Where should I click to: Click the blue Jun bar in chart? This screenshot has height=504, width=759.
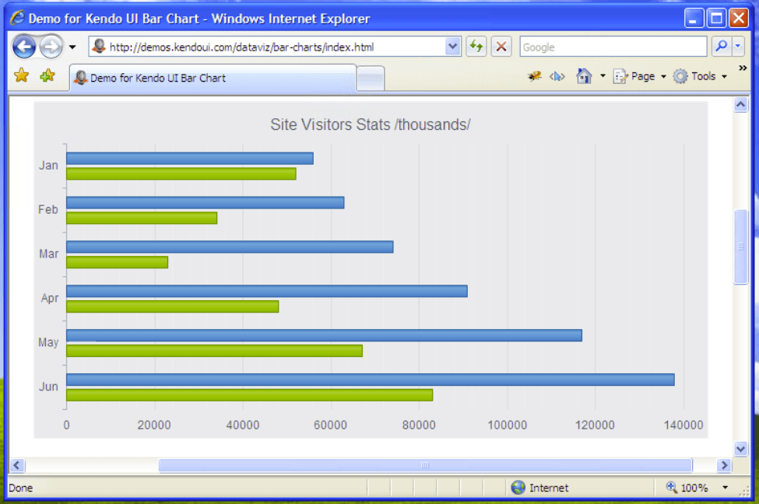(x=370, y=380)
